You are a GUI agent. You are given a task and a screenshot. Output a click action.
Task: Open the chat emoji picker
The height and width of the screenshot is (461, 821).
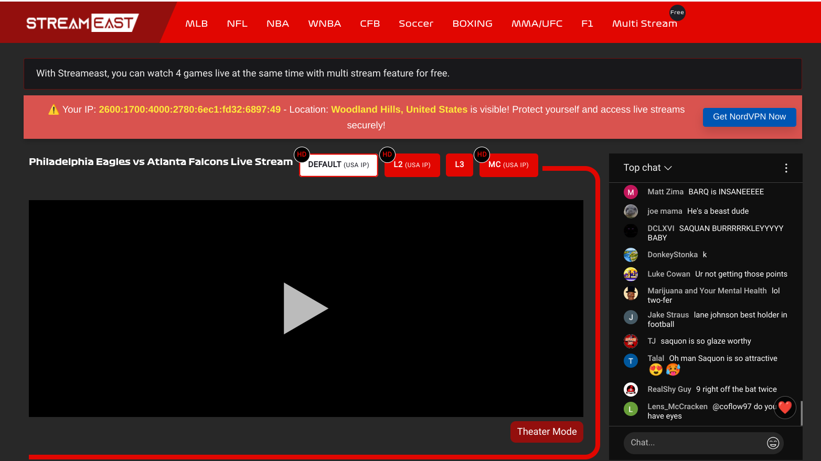pyautogui.click(x=773, y=443)
